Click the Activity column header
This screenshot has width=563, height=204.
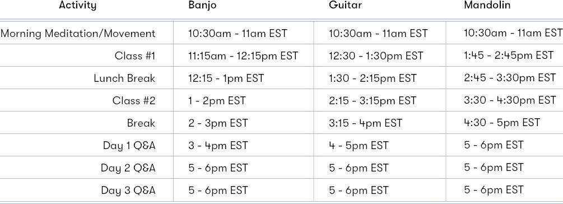tap(77, 6)
